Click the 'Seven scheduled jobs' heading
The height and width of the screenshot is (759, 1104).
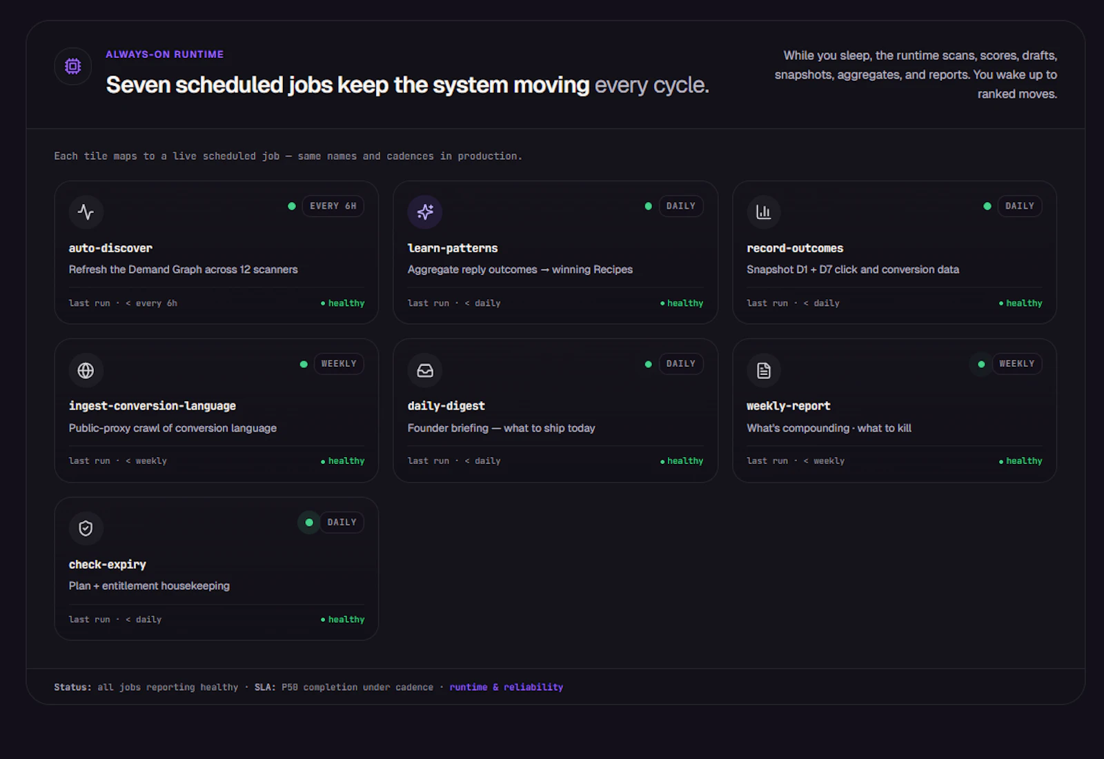tap(408, 85)
